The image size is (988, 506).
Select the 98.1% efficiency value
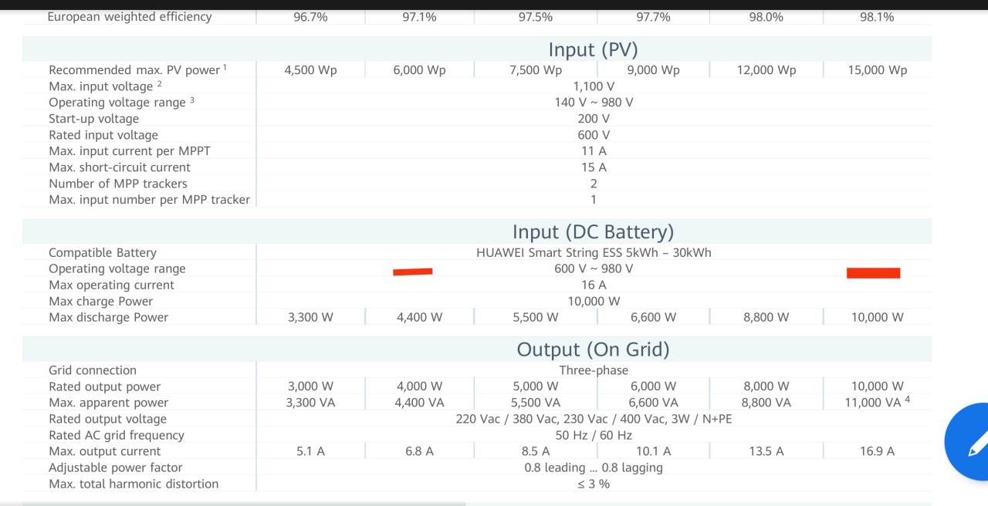pos(877,16)
